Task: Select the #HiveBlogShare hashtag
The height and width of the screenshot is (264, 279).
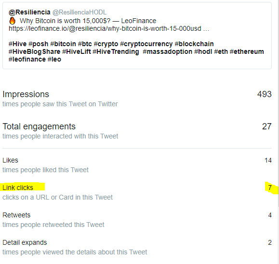Action: 34,51
